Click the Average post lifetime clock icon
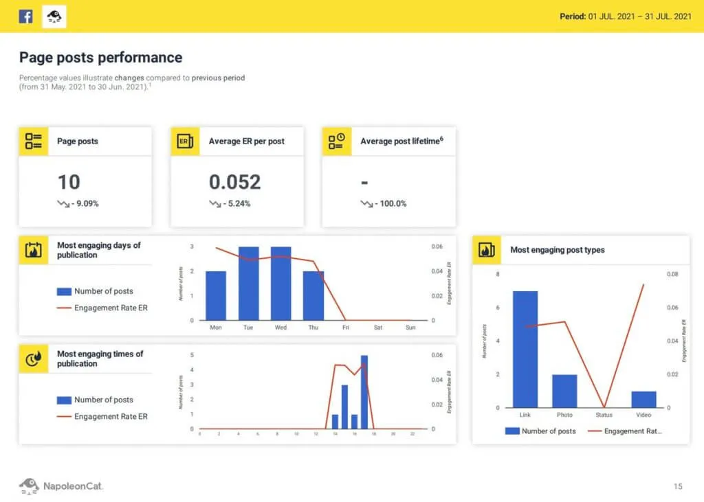This screenshot has height=502, width=704. tap(336, 141)
